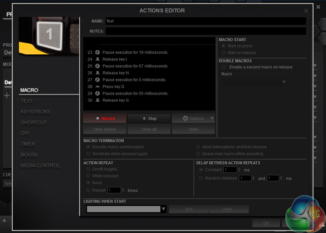
Task: Click the clock icon beside the 55 milliseconds pause
Action: (x=97, y=94)
